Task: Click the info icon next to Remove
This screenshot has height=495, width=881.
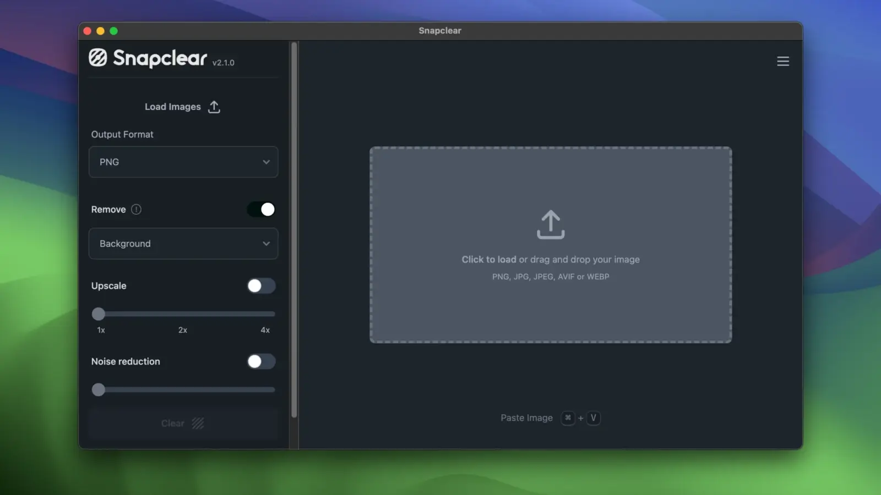Action: tap(136, 210)
